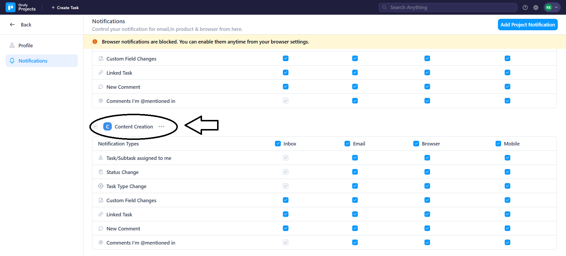Click the back arrow icon
This screenshot has height=256, width=566.
[12, 25]
